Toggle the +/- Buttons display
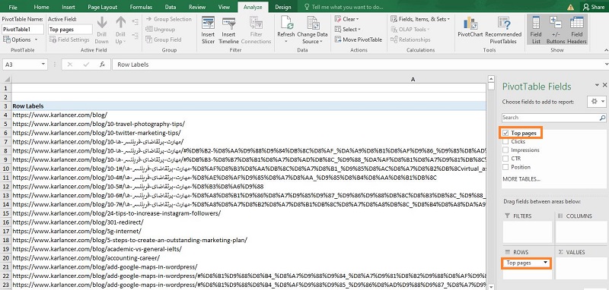This screenshot has height=290, width=609. click(x=556, y=30)
